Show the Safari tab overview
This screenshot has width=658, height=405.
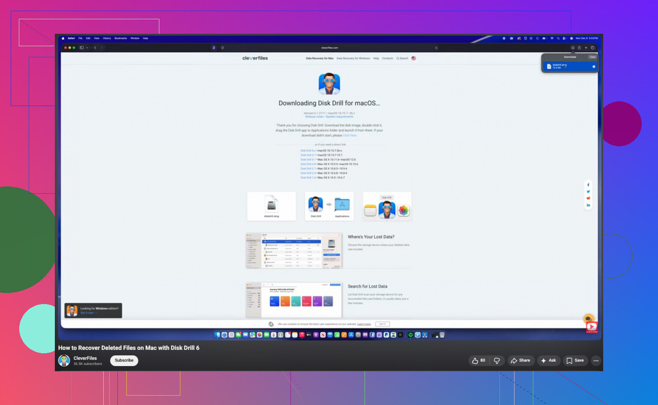point(592,47)
